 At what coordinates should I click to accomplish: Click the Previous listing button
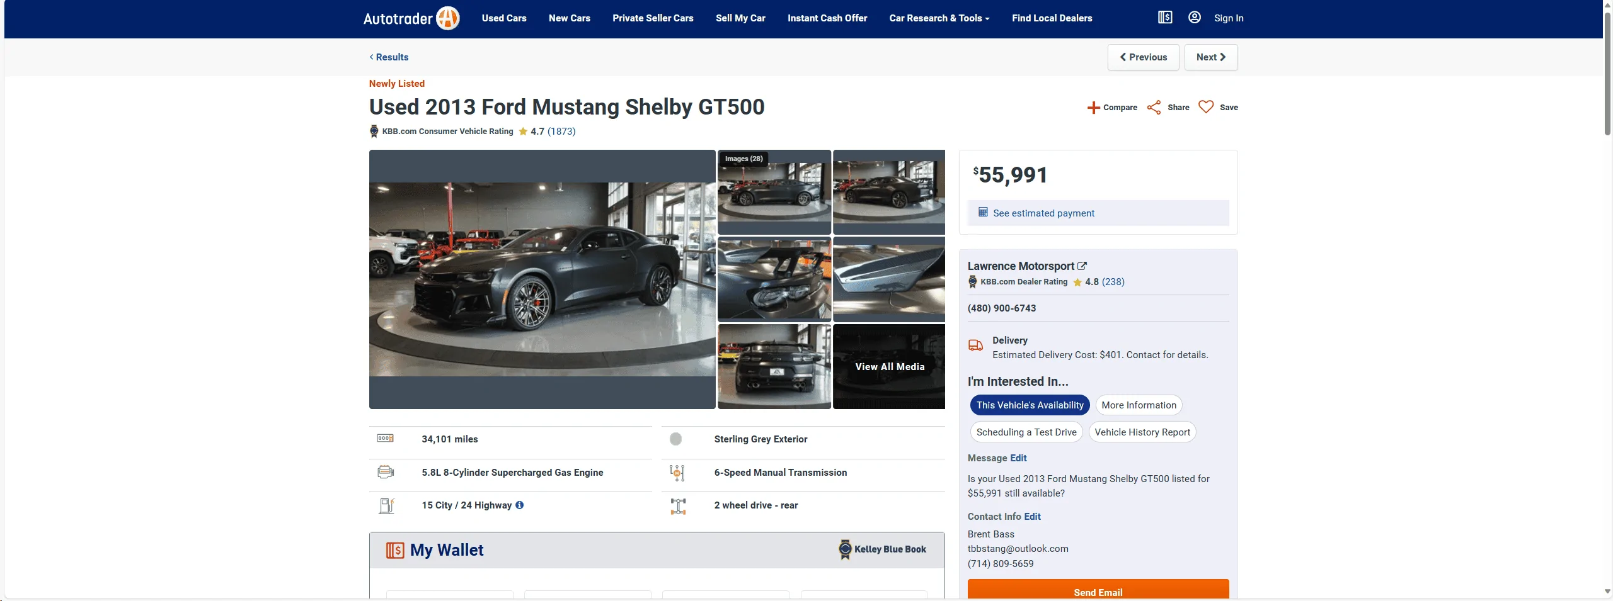1143,57
